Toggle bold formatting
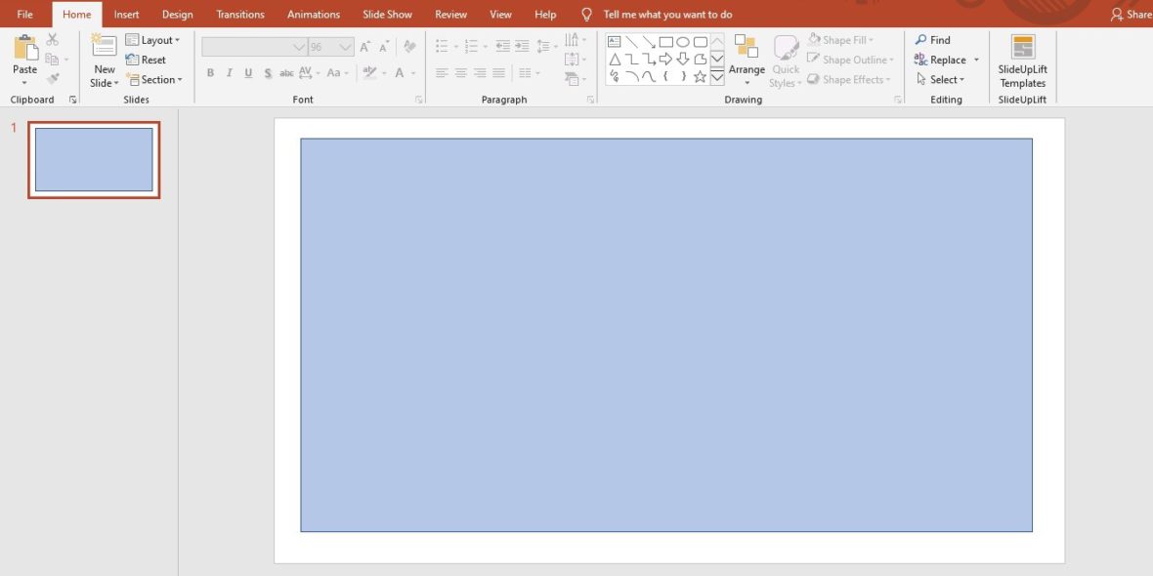 (x=210, y=72)
